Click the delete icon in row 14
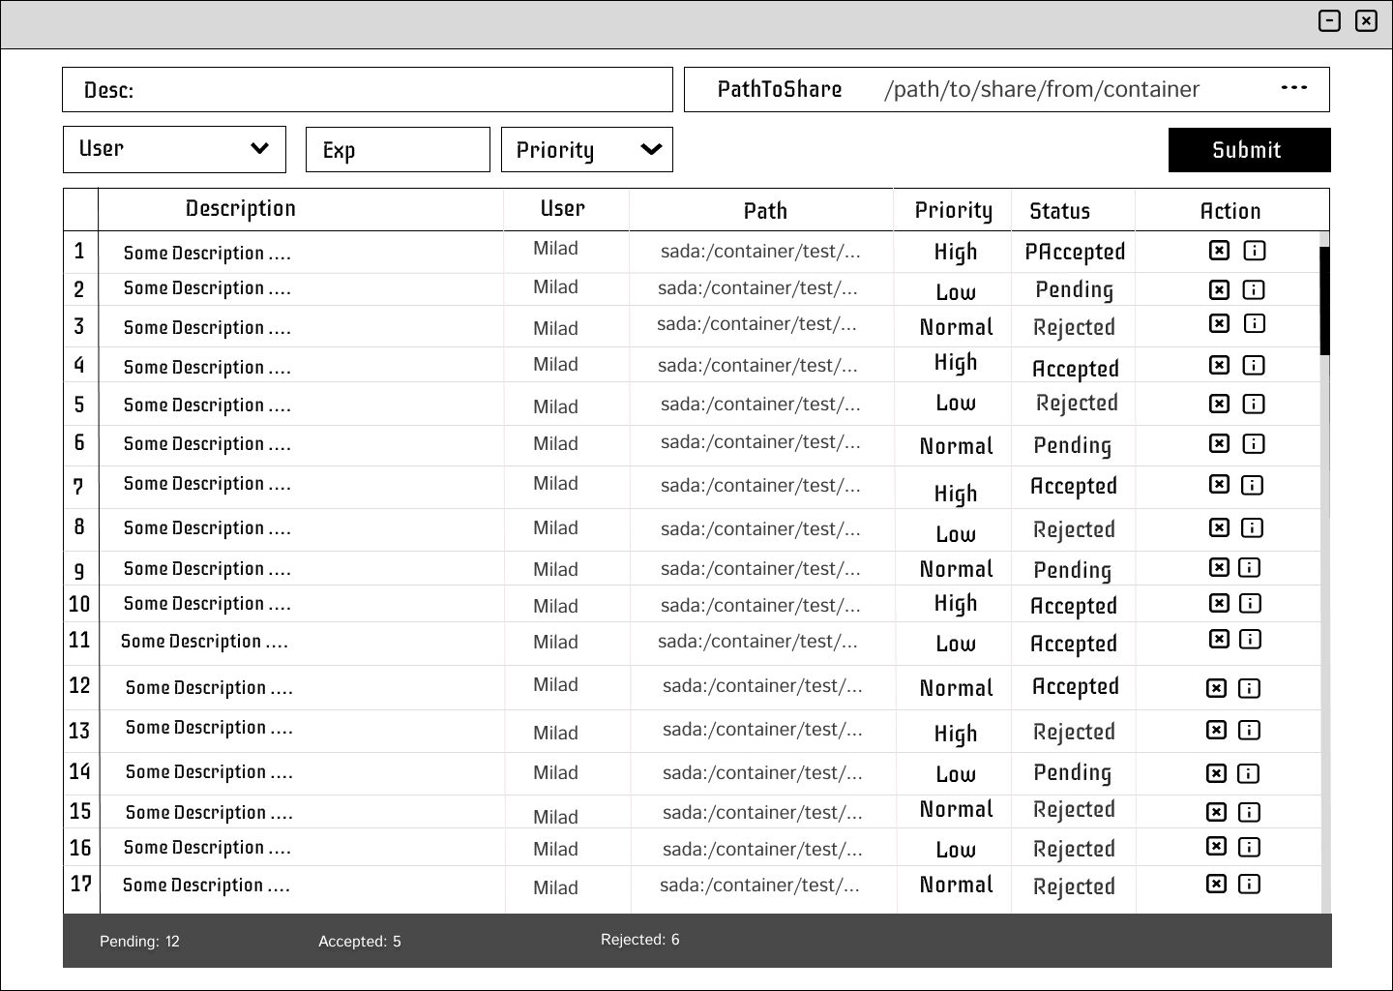This screenshot has height=991, width=1393. [1216, 773]
